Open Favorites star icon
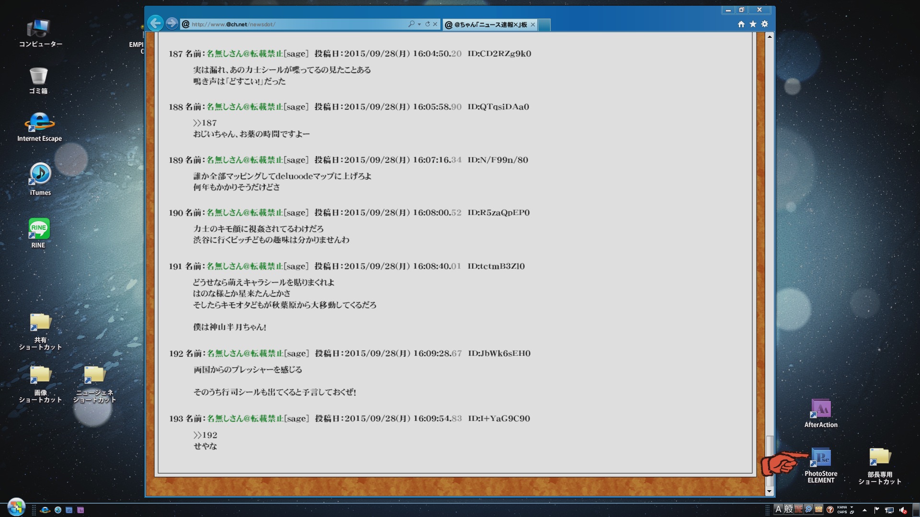The height and width of the screenshot is (517, 920). 753,24
